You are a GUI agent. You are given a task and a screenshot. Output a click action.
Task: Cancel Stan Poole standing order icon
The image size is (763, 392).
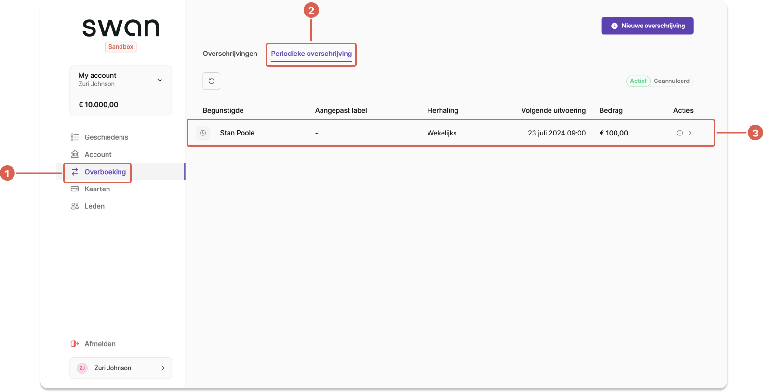679,133
